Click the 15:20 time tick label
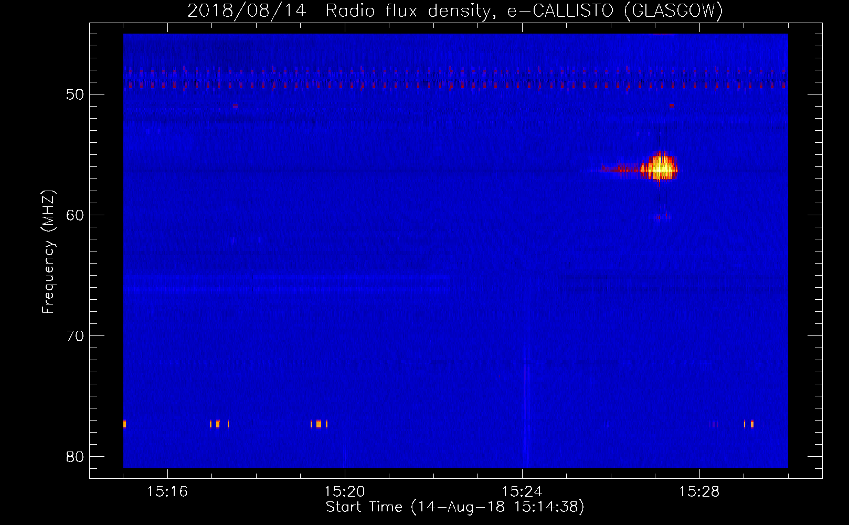The height and width of the screenshot is (525, 849). click(x=345, y=492)
